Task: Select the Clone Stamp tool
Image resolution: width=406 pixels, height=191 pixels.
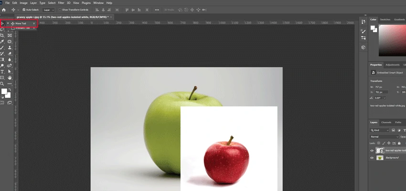Action: click(x=10, y=48)
